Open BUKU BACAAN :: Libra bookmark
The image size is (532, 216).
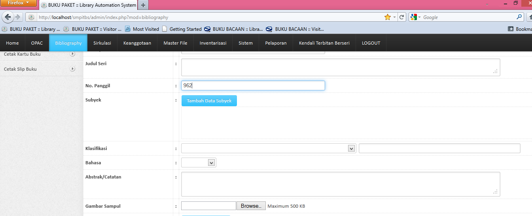click(x=234, y=29)
